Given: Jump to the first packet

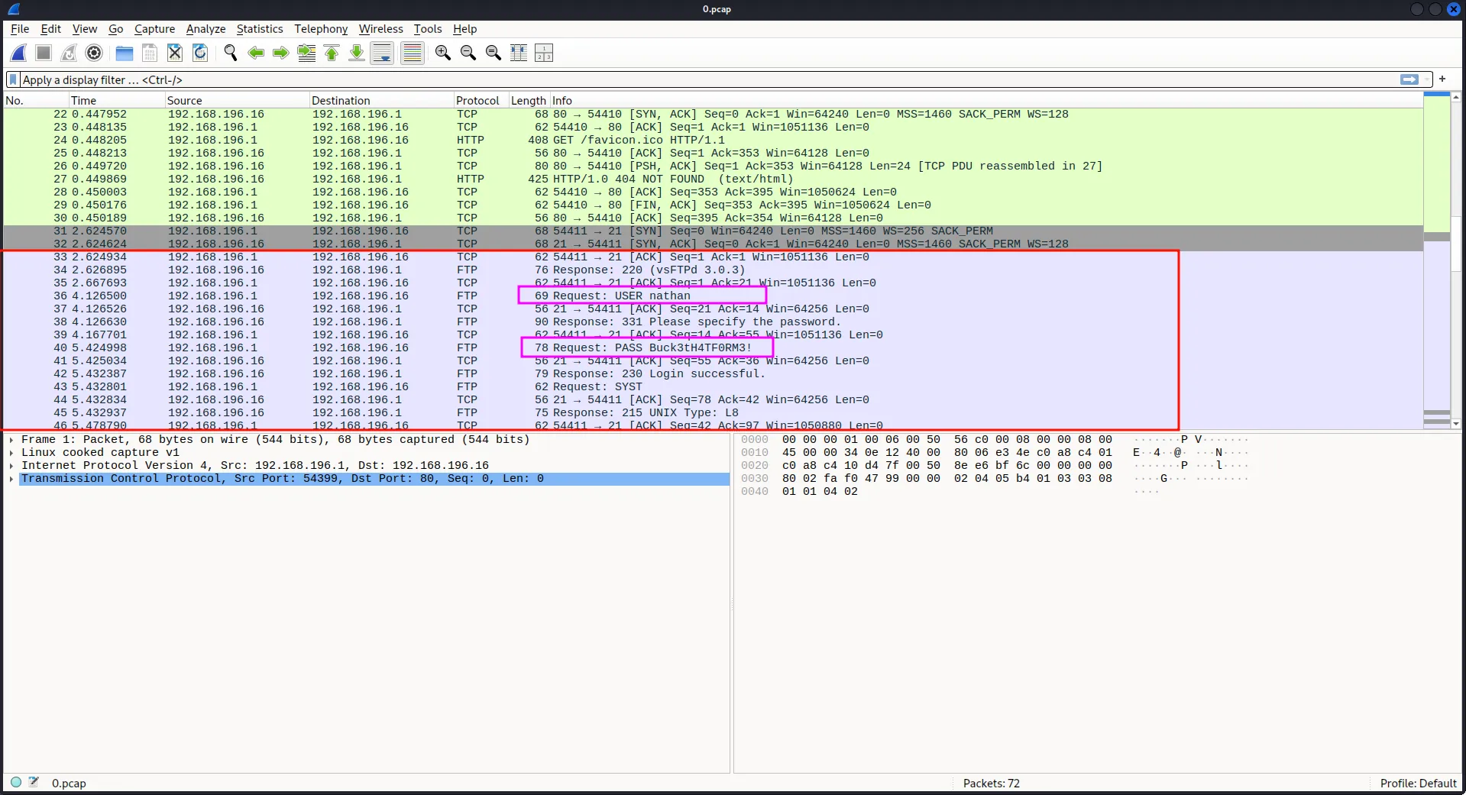Looking at the screenshot, I should (332, 53).
